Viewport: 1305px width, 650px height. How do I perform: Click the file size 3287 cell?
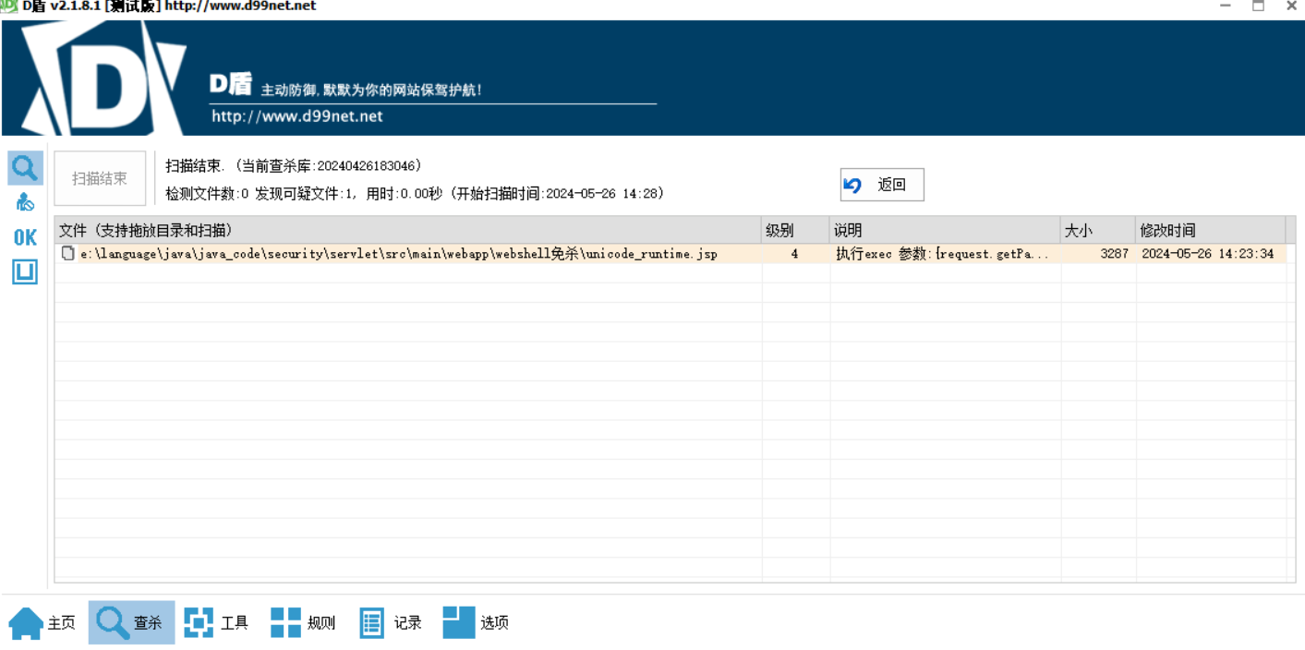click(1098, 254)
